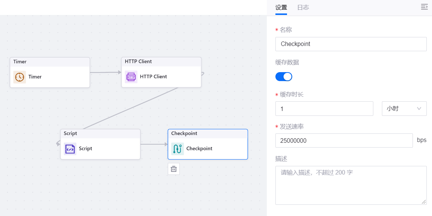The width and height of the screenshot is (432, 216).
Task: Click the Timer node clock icon
Action: click(x=19, y=77)
